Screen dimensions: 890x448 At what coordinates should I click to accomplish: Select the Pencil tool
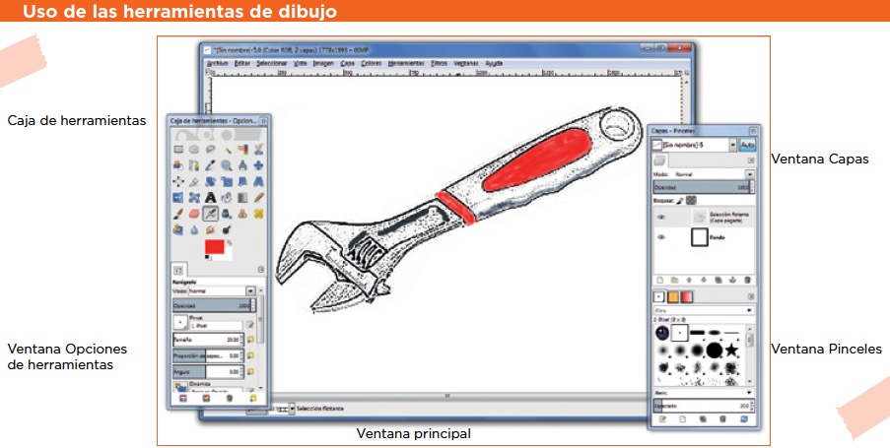click(259, 198)
